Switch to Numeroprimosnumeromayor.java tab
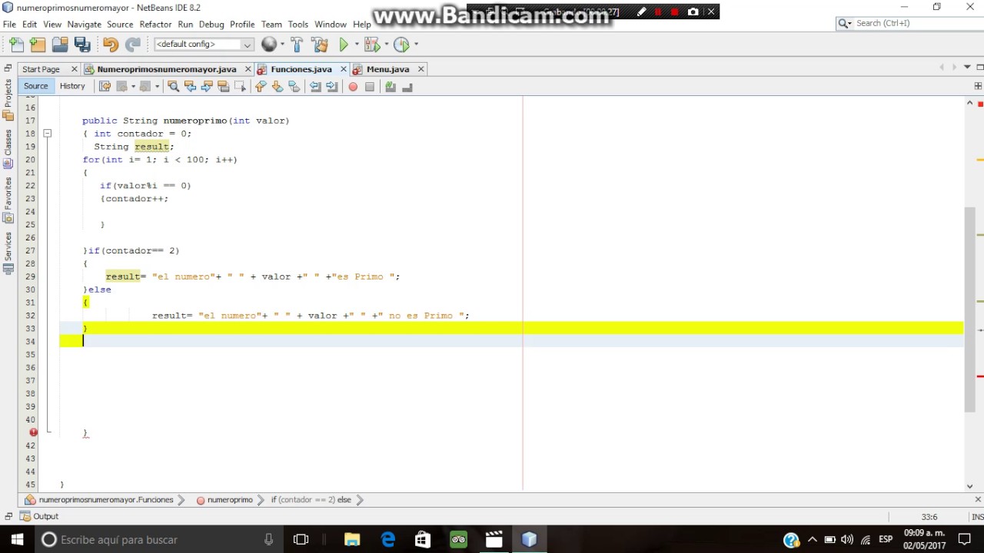The width and height of the screenshot is (984, 553). point(166,69)
